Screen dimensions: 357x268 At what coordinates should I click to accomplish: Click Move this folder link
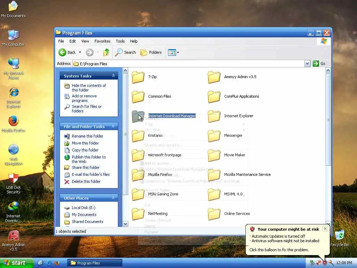coord(85,143)
